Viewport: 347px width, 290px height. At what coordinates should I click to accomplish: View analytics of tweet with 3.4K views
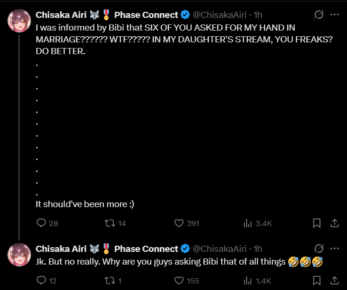248,223
